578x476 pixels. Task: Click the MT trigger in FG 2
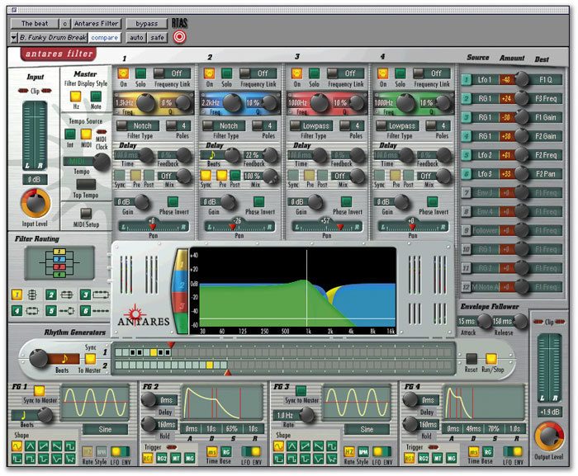click(176, 459)
